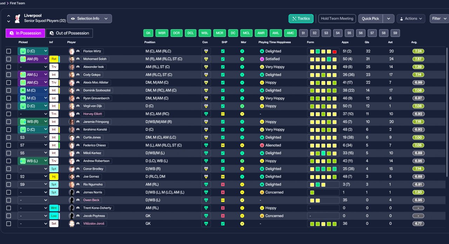
Task: Open the Actions dropdown menu
Action: [411, 19]
